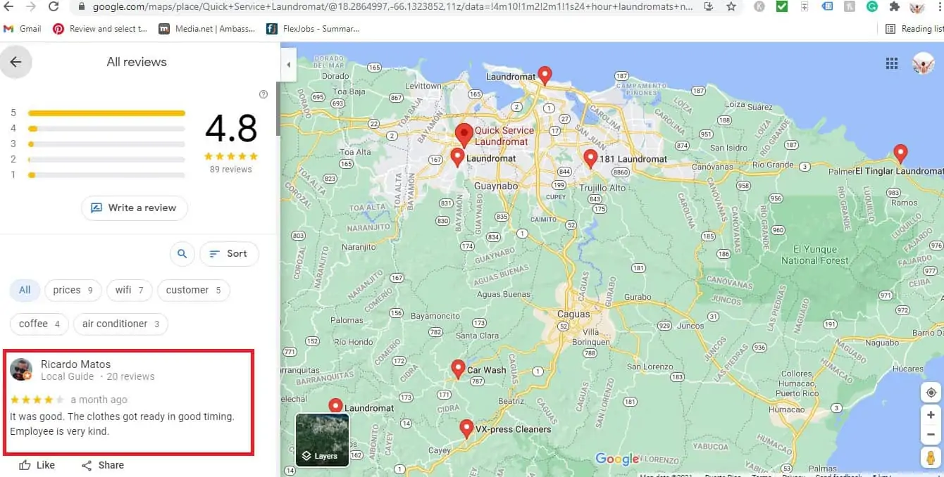This screenshot has width=944, height=477.
Task: Select the All filter chip
Action: click(x=25, y=290)
